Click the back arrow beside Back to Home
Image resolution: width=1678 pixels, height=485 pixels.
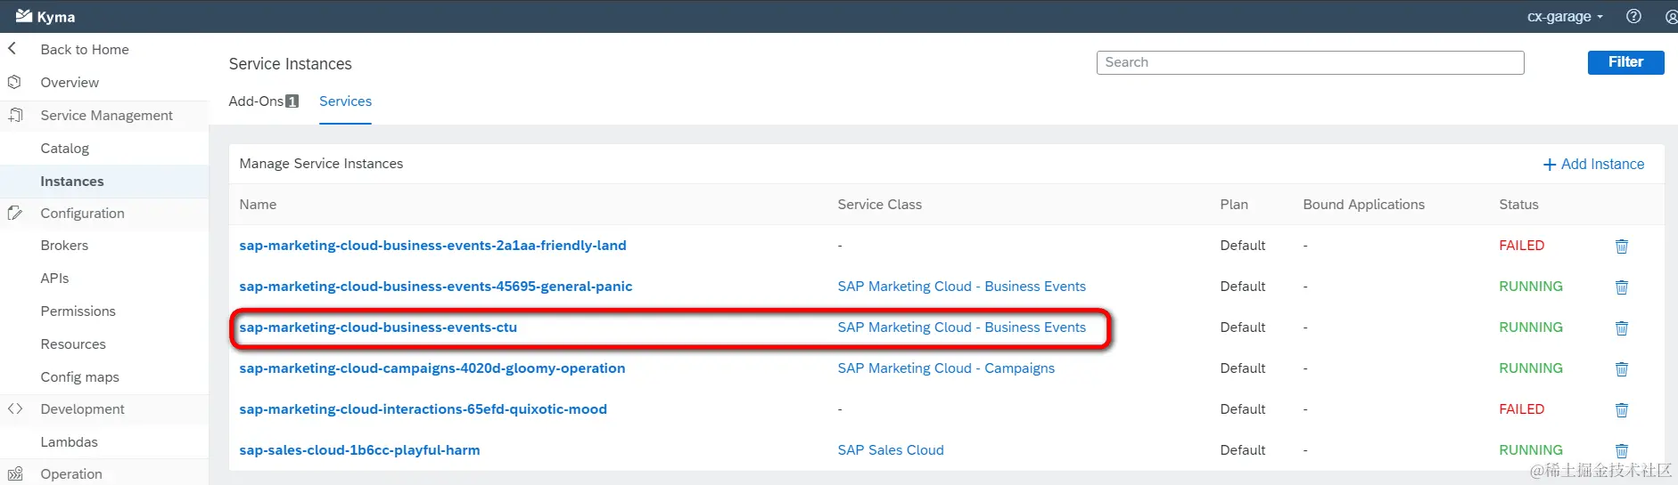click(x=12, y=49)
